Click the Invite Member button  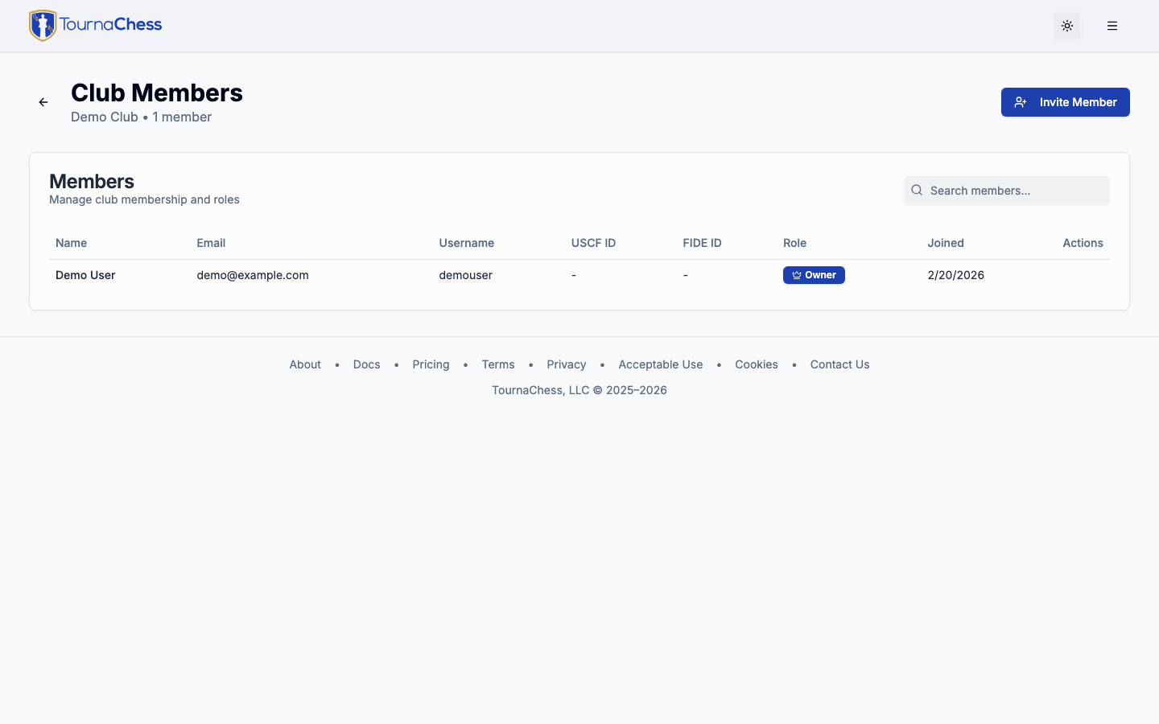1065,102
